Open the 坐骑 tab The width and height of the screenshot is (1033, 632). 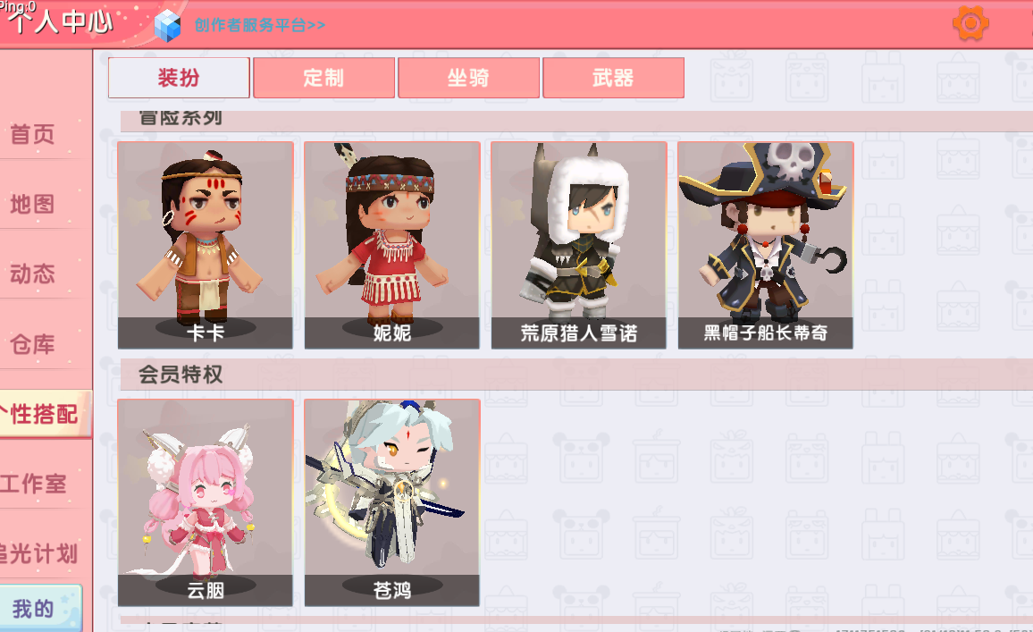pyautogui.click(x=468, y=78)
